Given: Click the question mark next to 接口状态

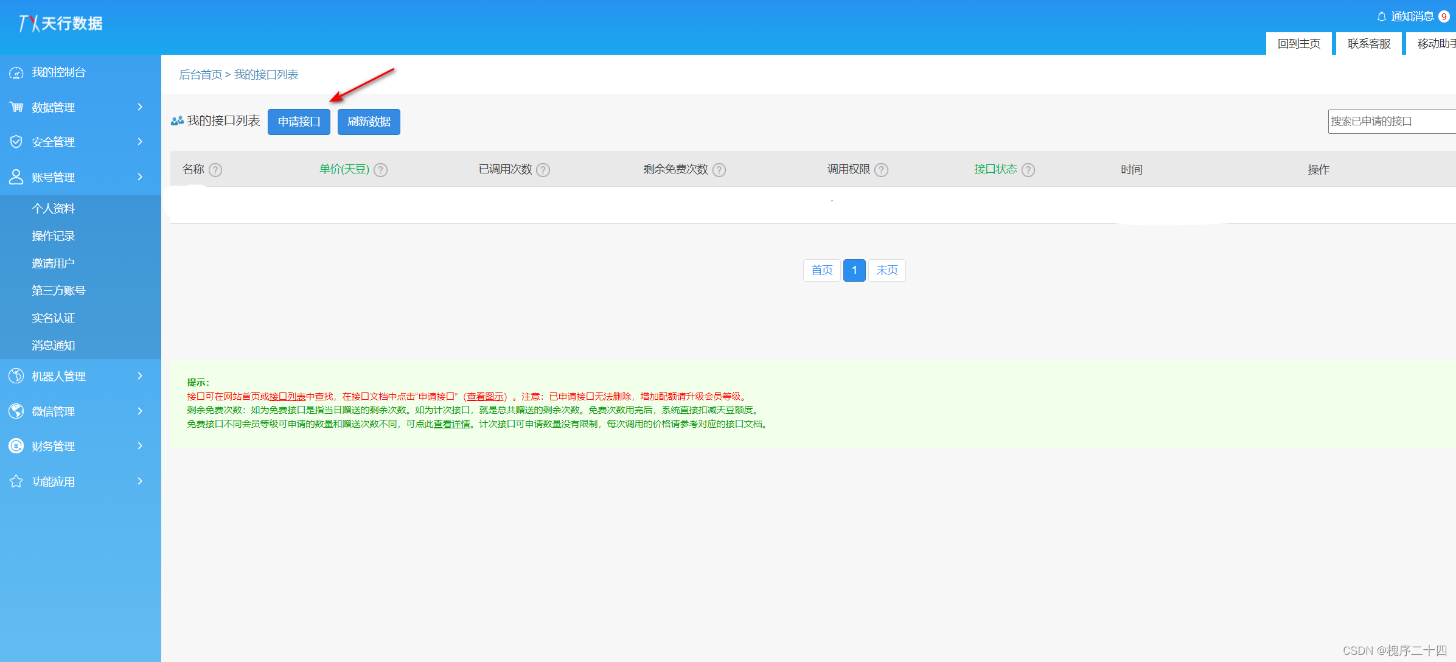Looking at the screenshot, I should 1028,170.
